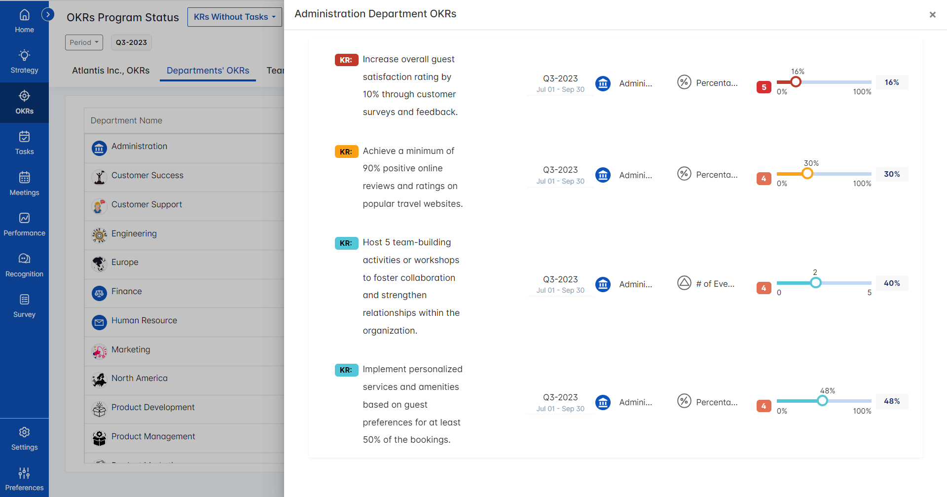Click the guest satisfaction 16% slider handle
This screenshot has width=947, height=497.
796,82
